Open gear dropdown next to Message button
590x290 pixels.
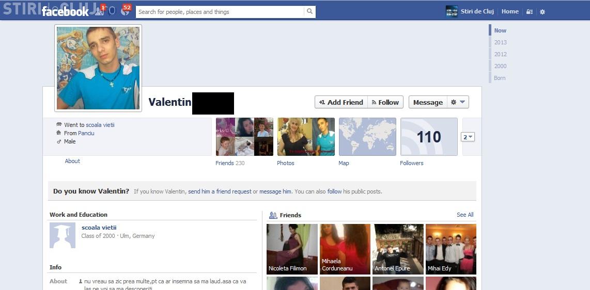458,102
